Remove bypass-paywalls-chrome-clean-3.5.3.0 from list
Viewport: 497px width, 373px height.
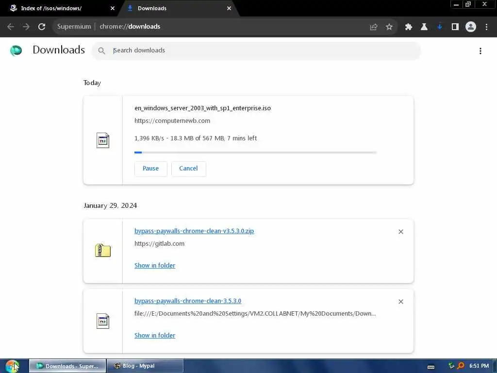click(x=401, y=302)
